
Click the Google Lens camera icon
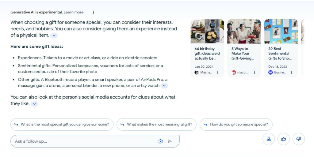tap(161, 141)
